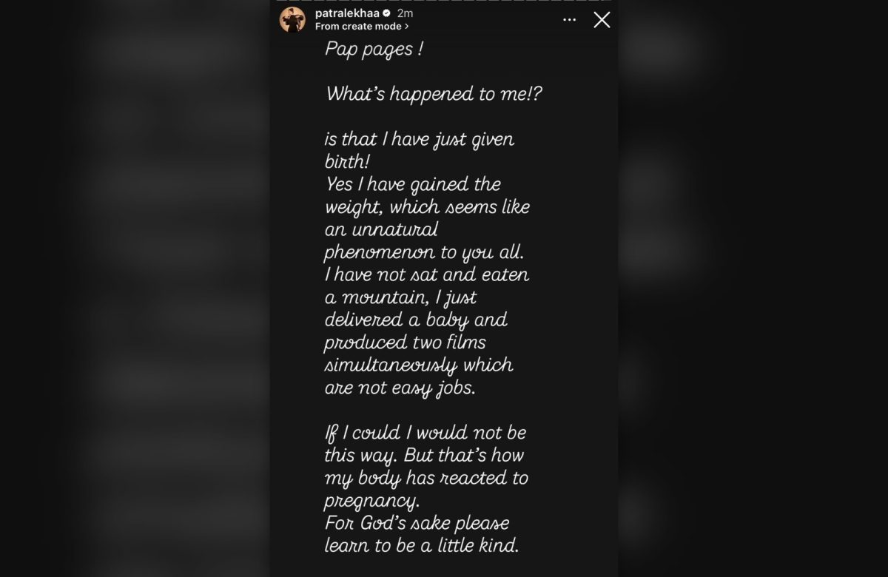Viewport: 888px width, 577px height.
Task: Click the first segment of the story progress bar
Action: pos(279,1)
